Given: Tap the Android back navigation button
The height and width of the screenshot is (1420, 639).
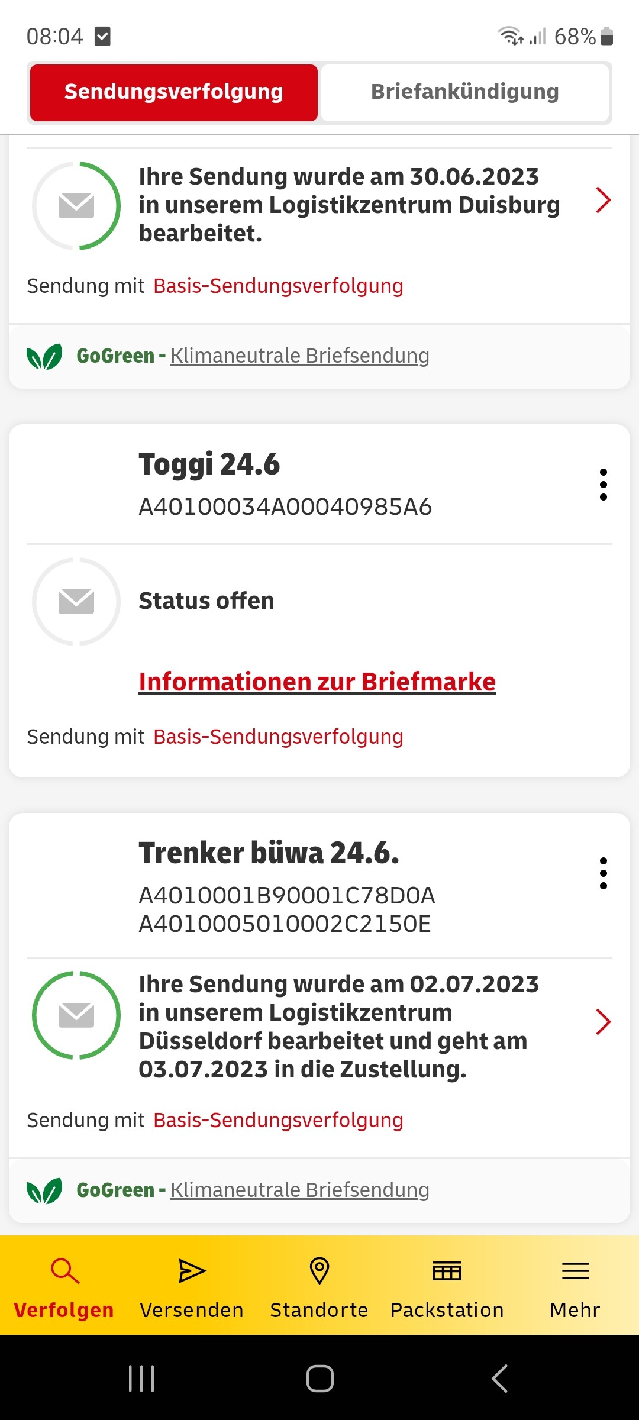Looking at the screenshot, I should pyautogui.click(x=500, y=1379).
